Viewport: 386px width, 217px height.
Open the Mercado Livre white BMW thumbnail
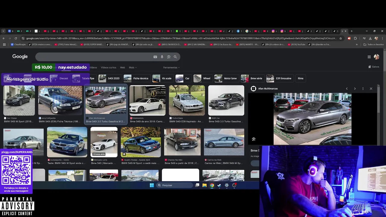pyautogui.click(x=104, y=142)
